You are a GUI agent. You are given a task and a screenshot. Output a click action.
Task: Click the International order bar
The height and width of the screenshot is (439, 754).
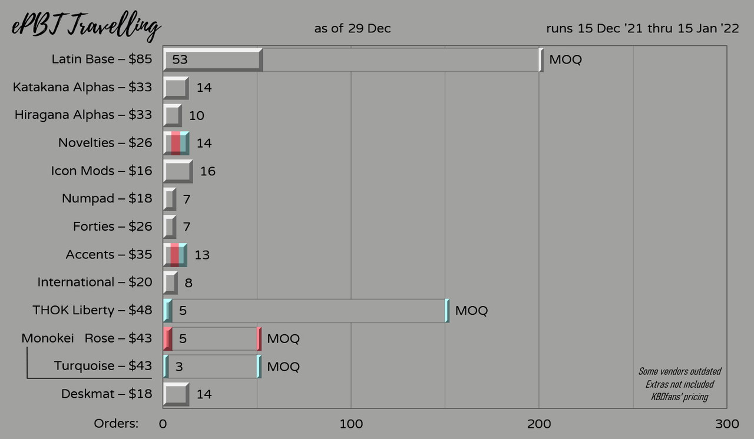170,283
